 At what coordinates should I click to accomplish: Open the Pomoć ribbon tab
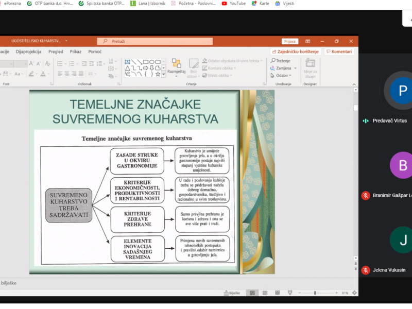[x=95, y=51]
